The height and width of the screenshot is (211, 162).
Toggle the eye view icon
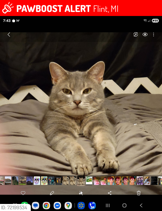pos(145,35)
